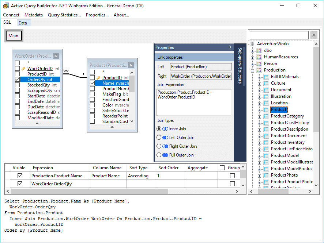This screenshot has width=324, height=243.
Task: Select the Right Outer Join option
Action: tap(159, 146)
